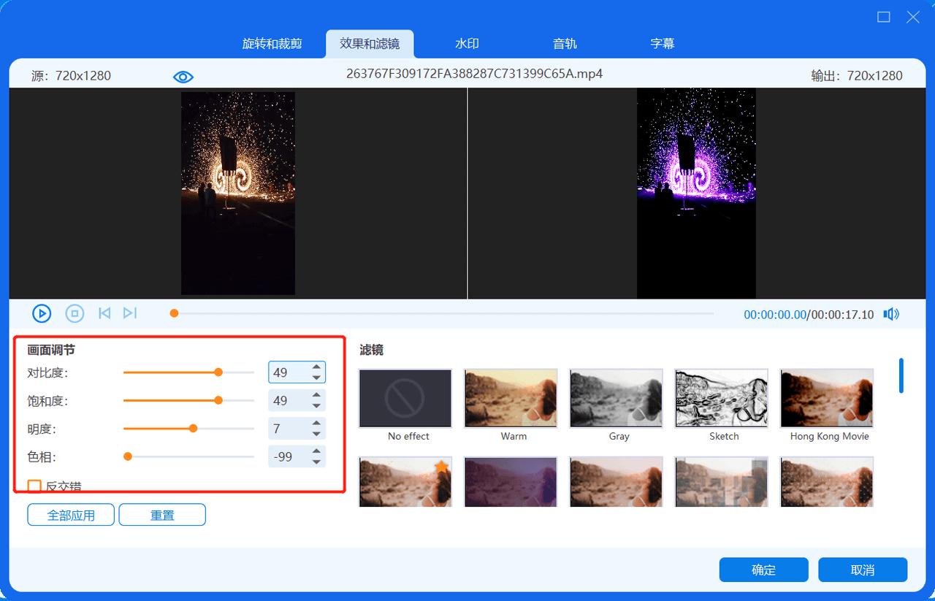Switch to the 水印 watermark tab

click(x=466, y=43)
